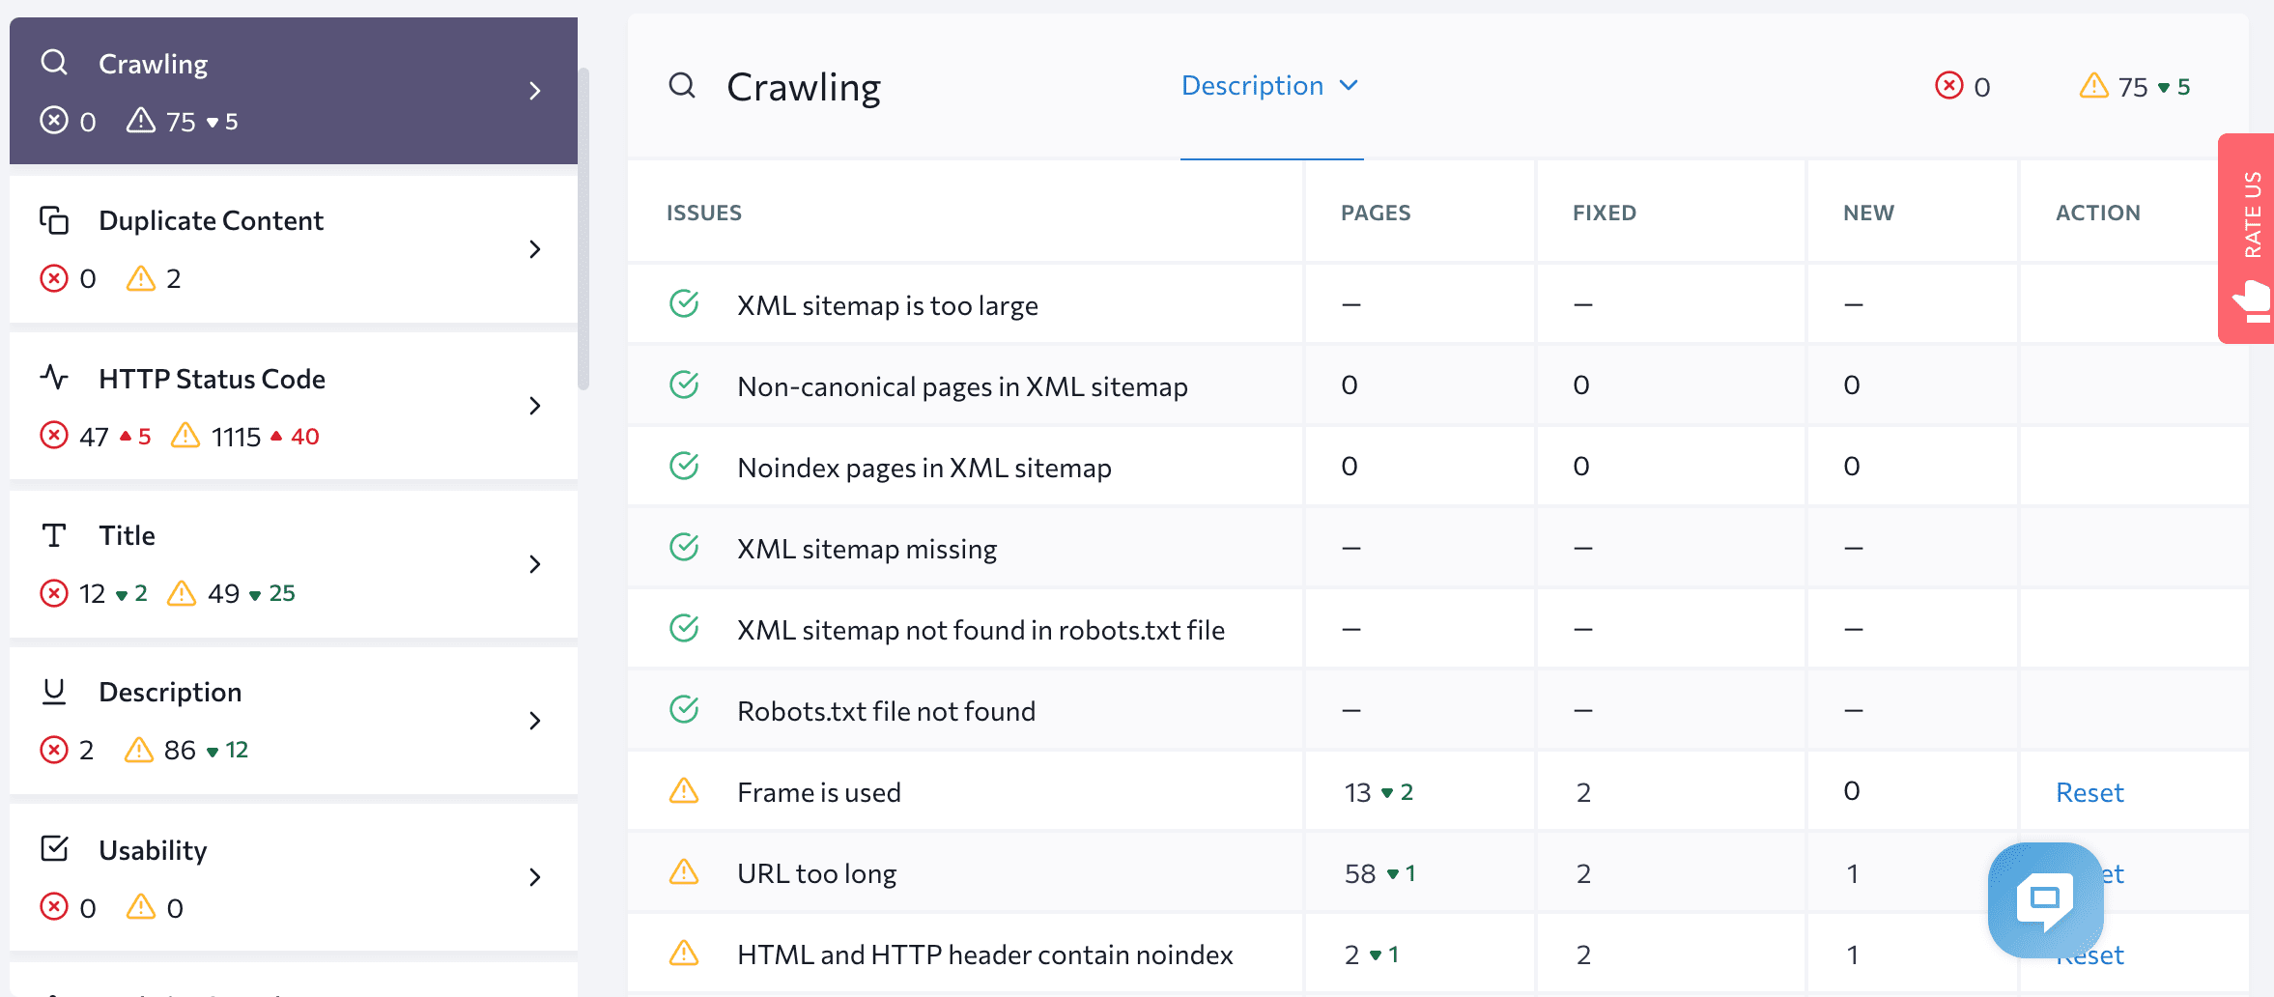Click warning icon for Frame is used
The width and height of the screenshot is (2274, 997).
tap(684, 790)
